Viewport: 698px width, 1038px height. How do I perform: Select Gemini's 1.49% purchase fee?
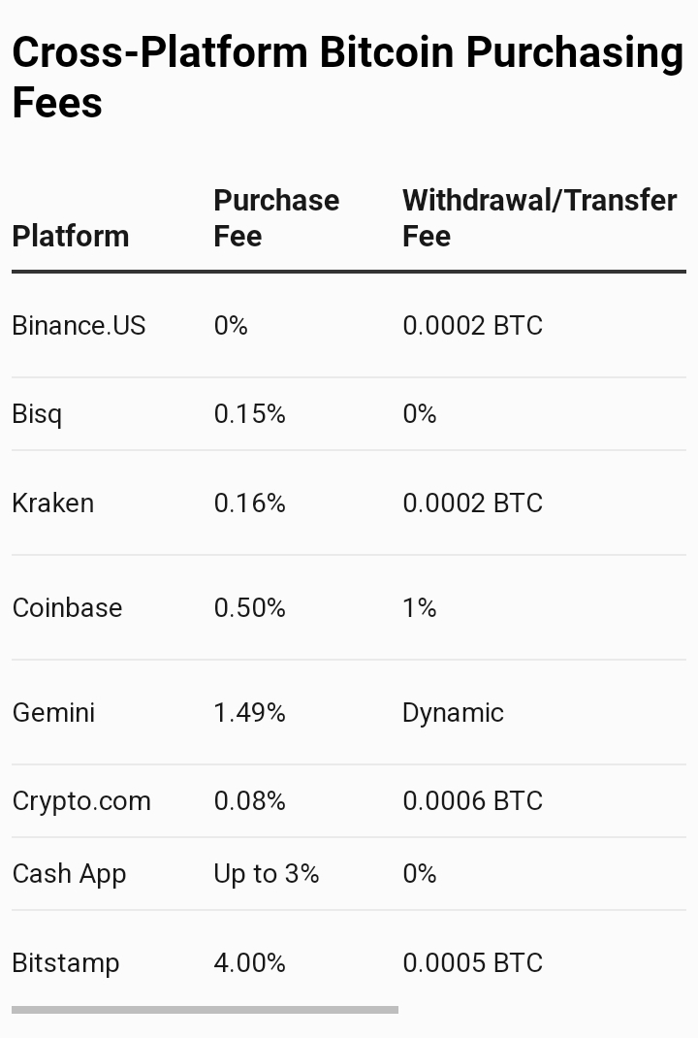[x=249, y=713]
